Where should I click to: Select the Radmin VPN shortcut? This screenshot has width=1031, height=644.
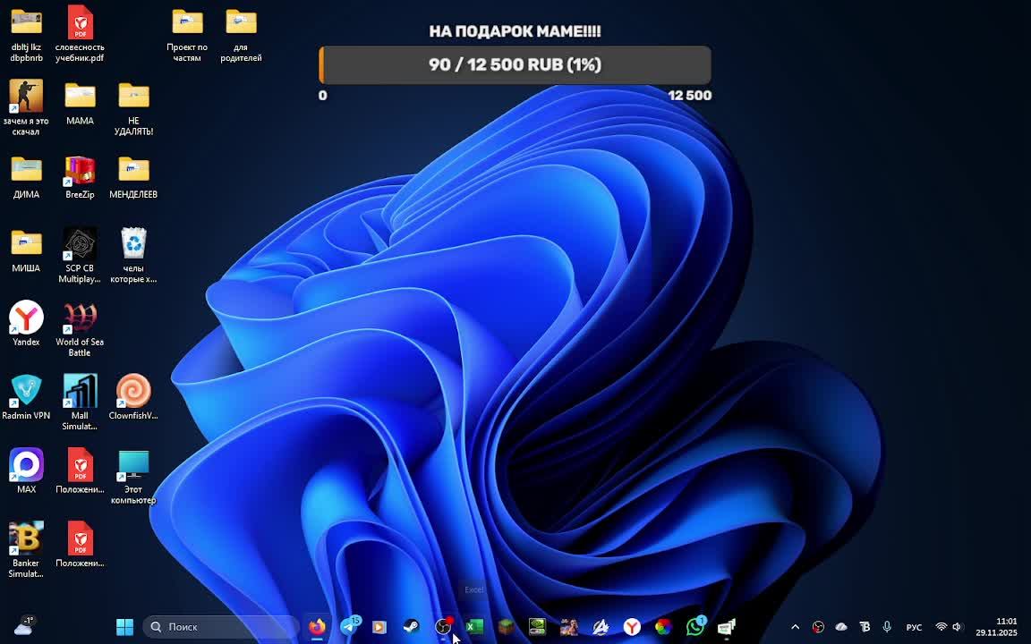tap(26, 397)
